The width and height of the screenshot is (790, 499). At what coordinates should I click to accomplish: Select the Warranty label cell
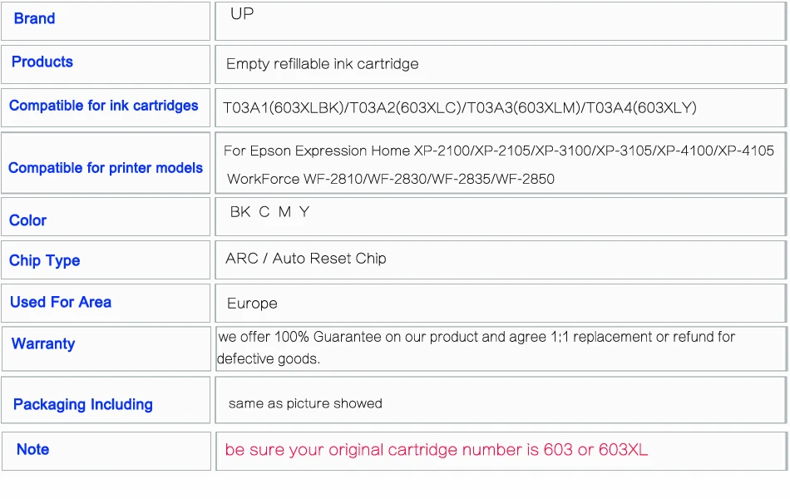point(43,344)
